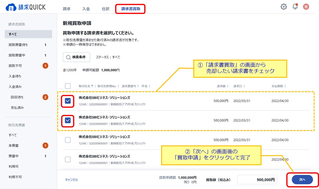
Task: Open notifications bell icon
Action: (295, 7)
